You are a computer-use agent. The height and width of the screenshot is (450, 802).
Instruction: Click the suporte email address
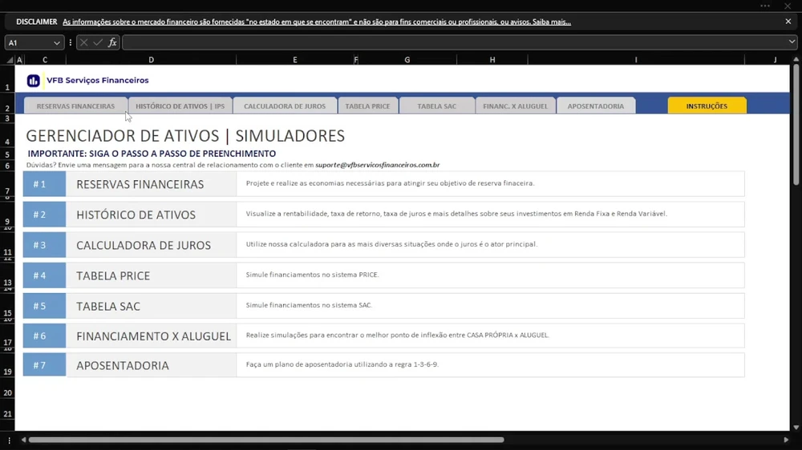tap(378, 165)
